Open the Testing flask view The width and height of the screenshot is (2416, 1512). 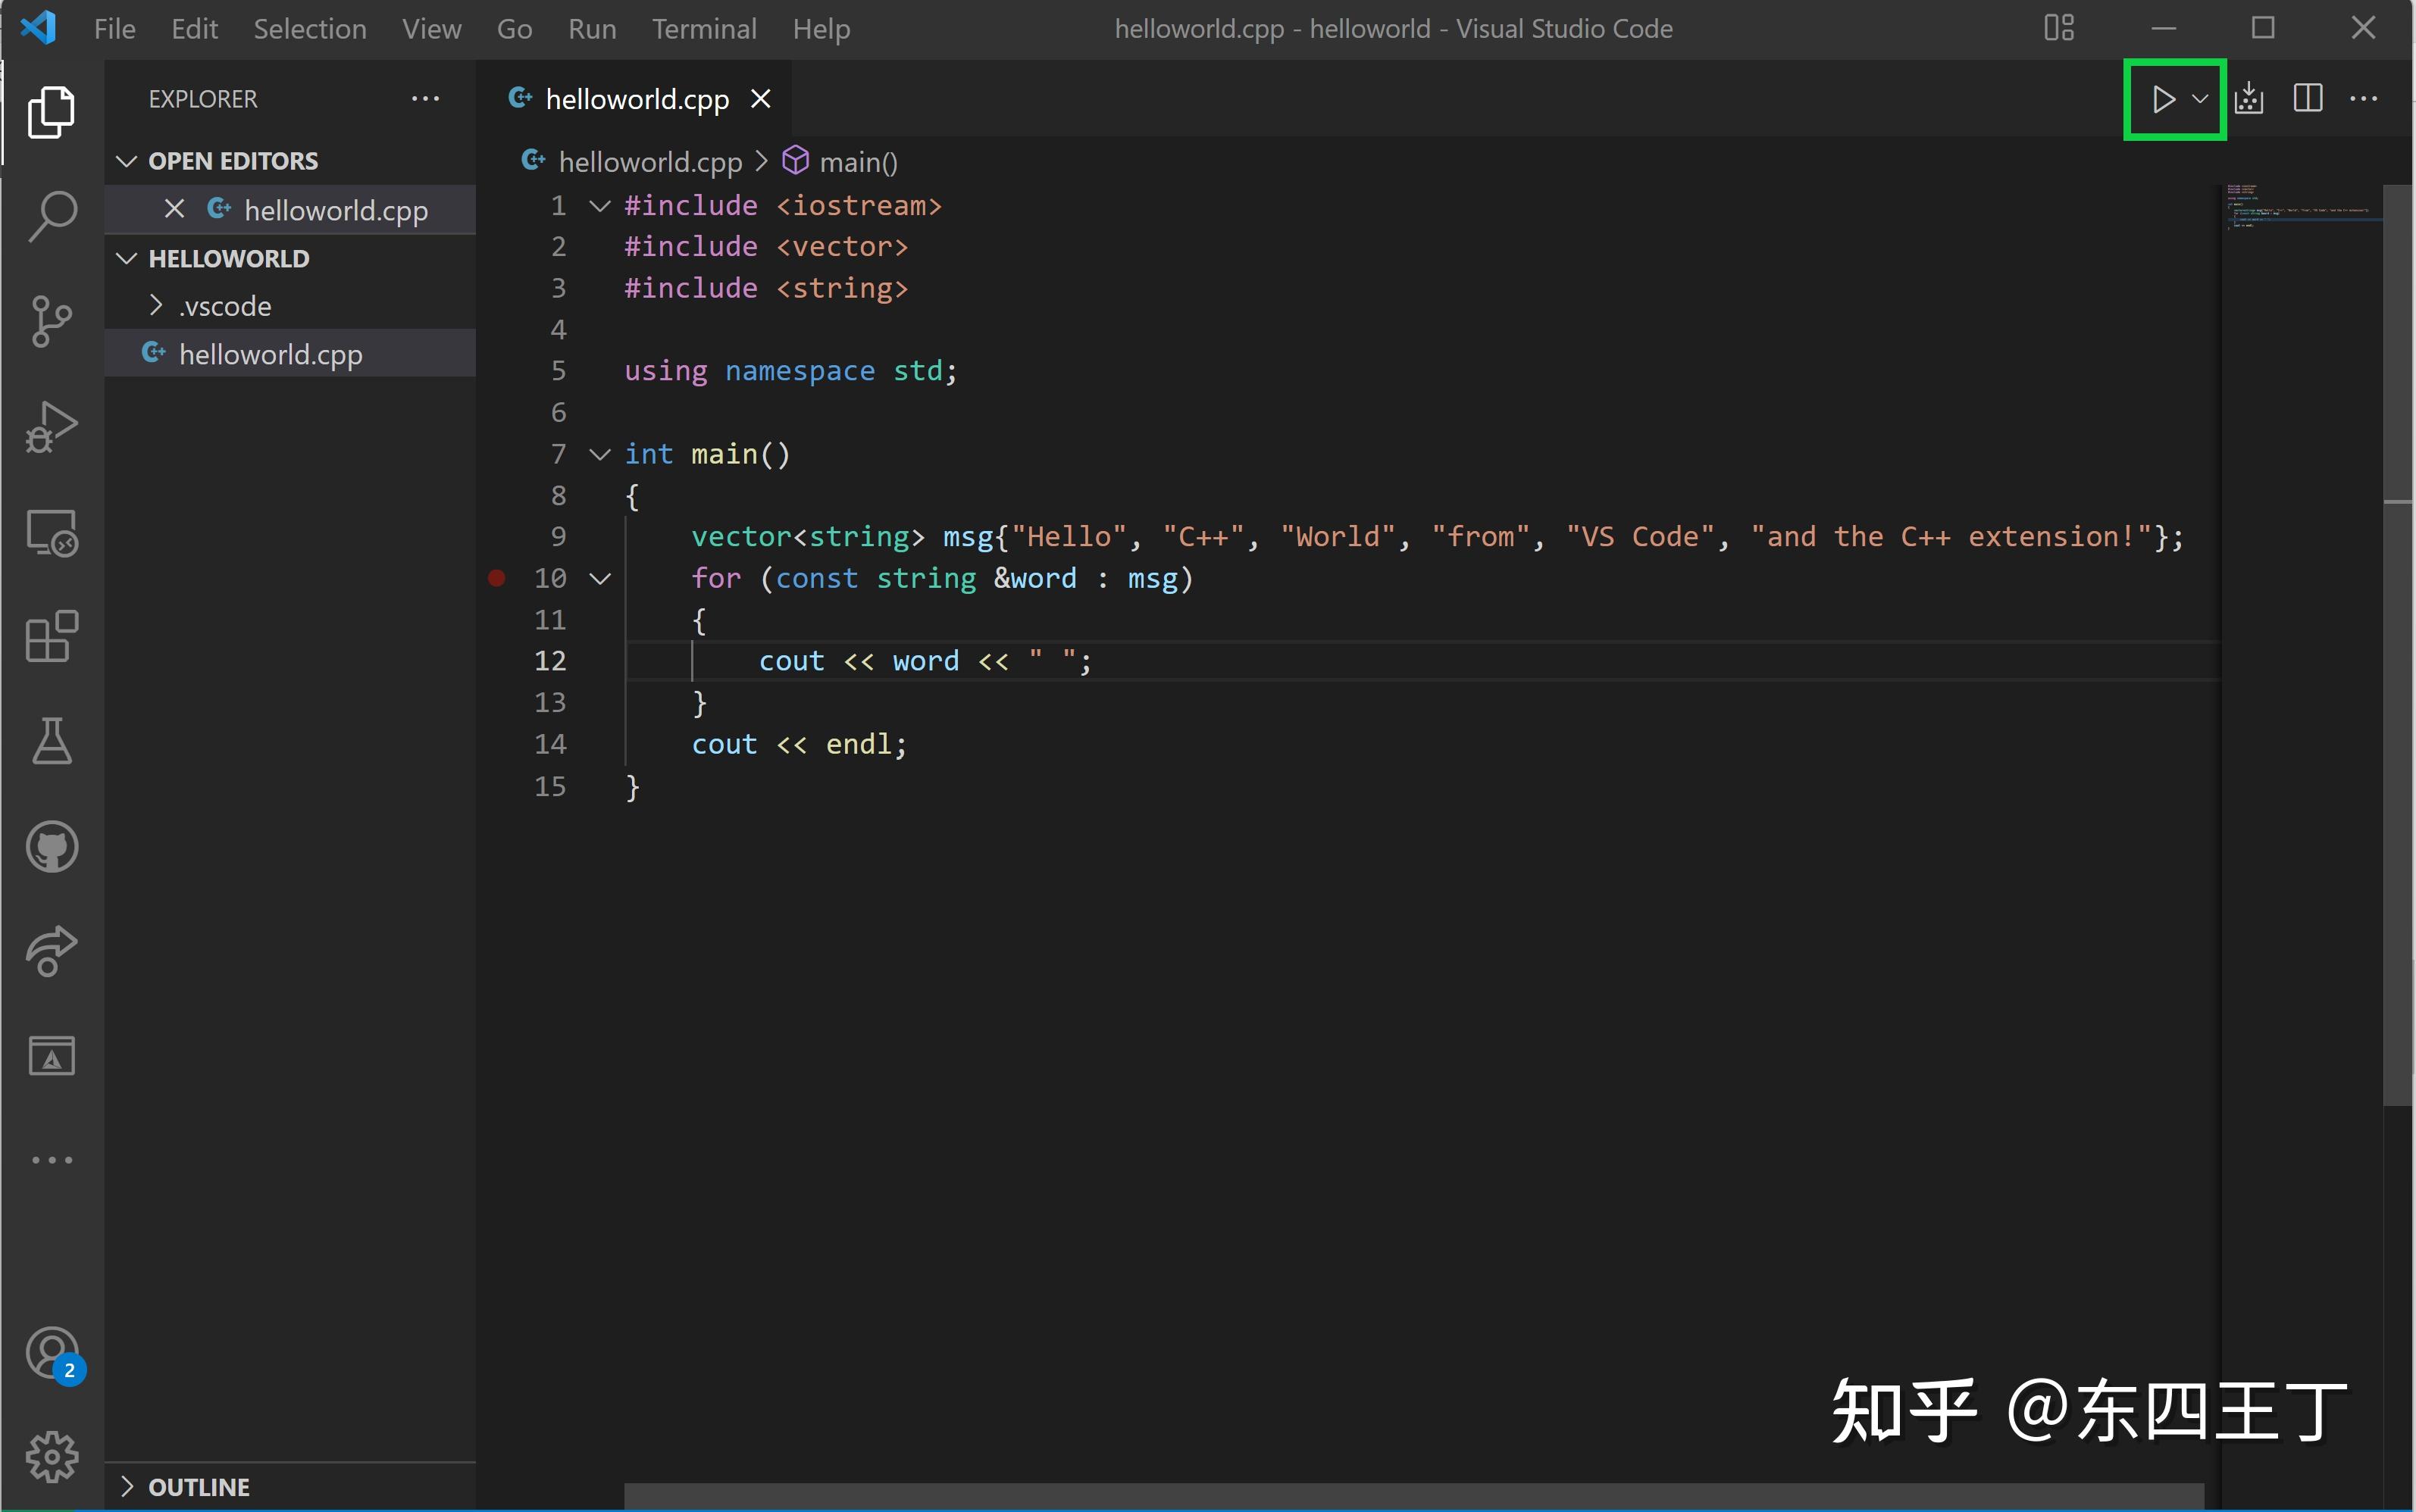pyautogui.click(x=51, y=742)
